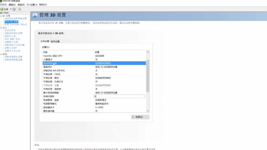The height and width of the screenshot is (150, 267).
Task: Click the highlighted 各向异性过滤 row
Action: click(94, 63)
